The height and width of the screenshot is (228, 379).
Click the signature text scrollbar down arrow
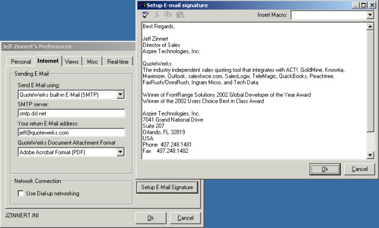[370, 155]
